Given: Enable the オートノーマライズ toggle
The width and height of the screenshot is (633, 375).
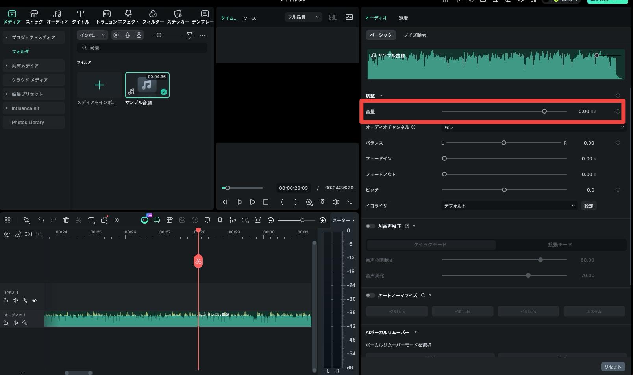Looking at the screenshot, I should [370, 295].
